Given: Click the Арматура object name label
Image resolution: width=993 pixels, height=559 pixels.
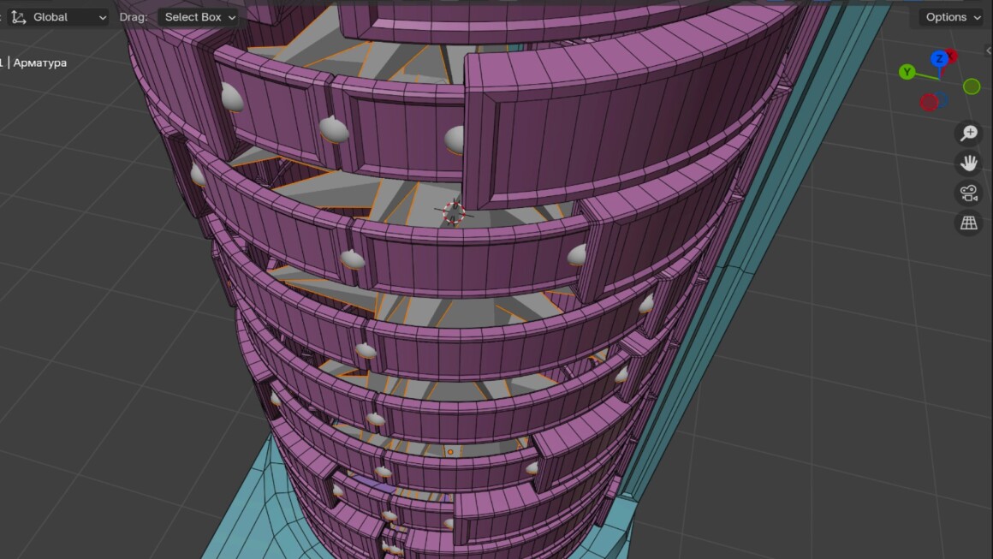Looking at the screenshot, I should (x=39, y=62).
